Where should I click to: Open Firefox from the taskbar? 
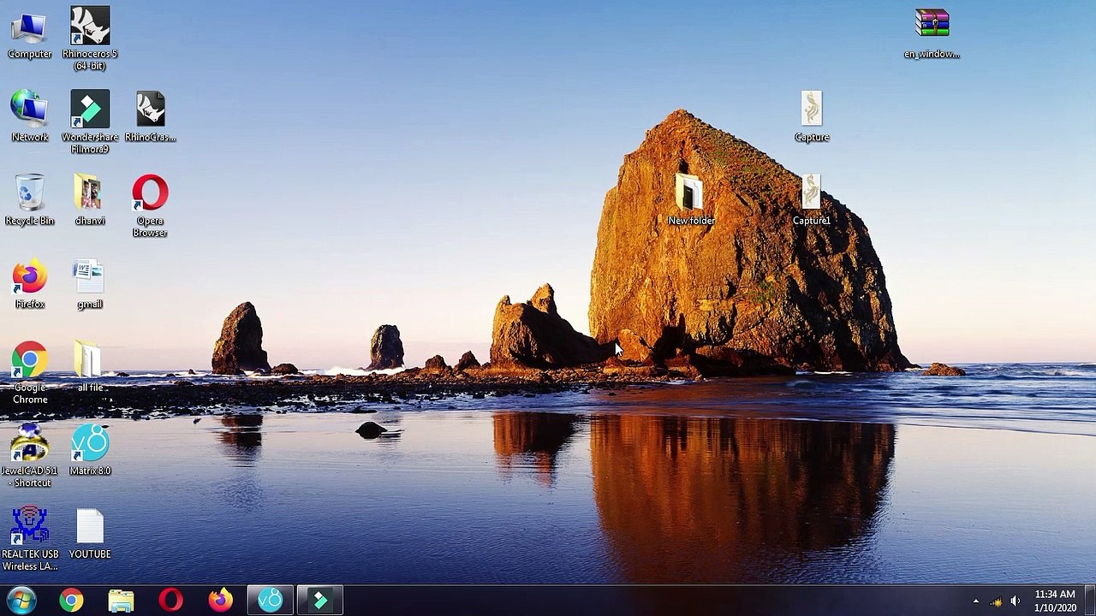coord(220,600)
